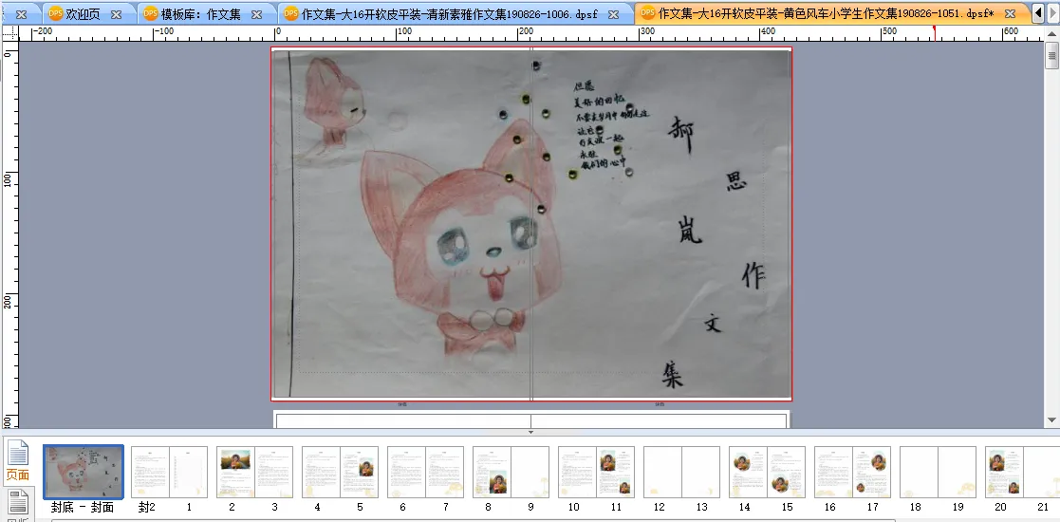1060x522 pixels.
Task: Switch to the 欢迎页 tab
Action: pos(84,14)
